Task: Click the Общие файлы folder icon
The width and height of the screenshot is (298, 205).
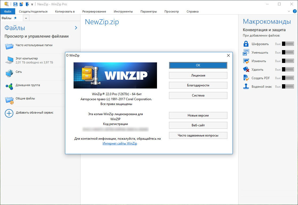Action: tap(9, 100)
